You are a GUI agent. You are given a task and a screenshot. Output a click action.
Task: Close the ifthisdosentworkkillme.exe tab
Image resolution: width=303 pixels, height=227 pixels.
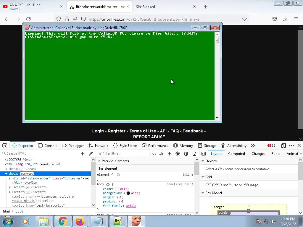coord(128,7)
